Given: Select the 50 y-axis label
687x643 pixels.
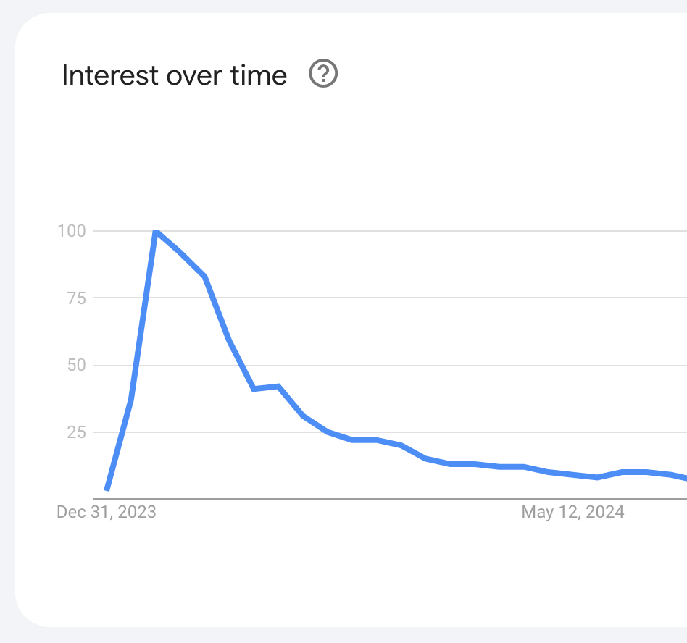Looking at the screenshot, I should pos(76,365).
